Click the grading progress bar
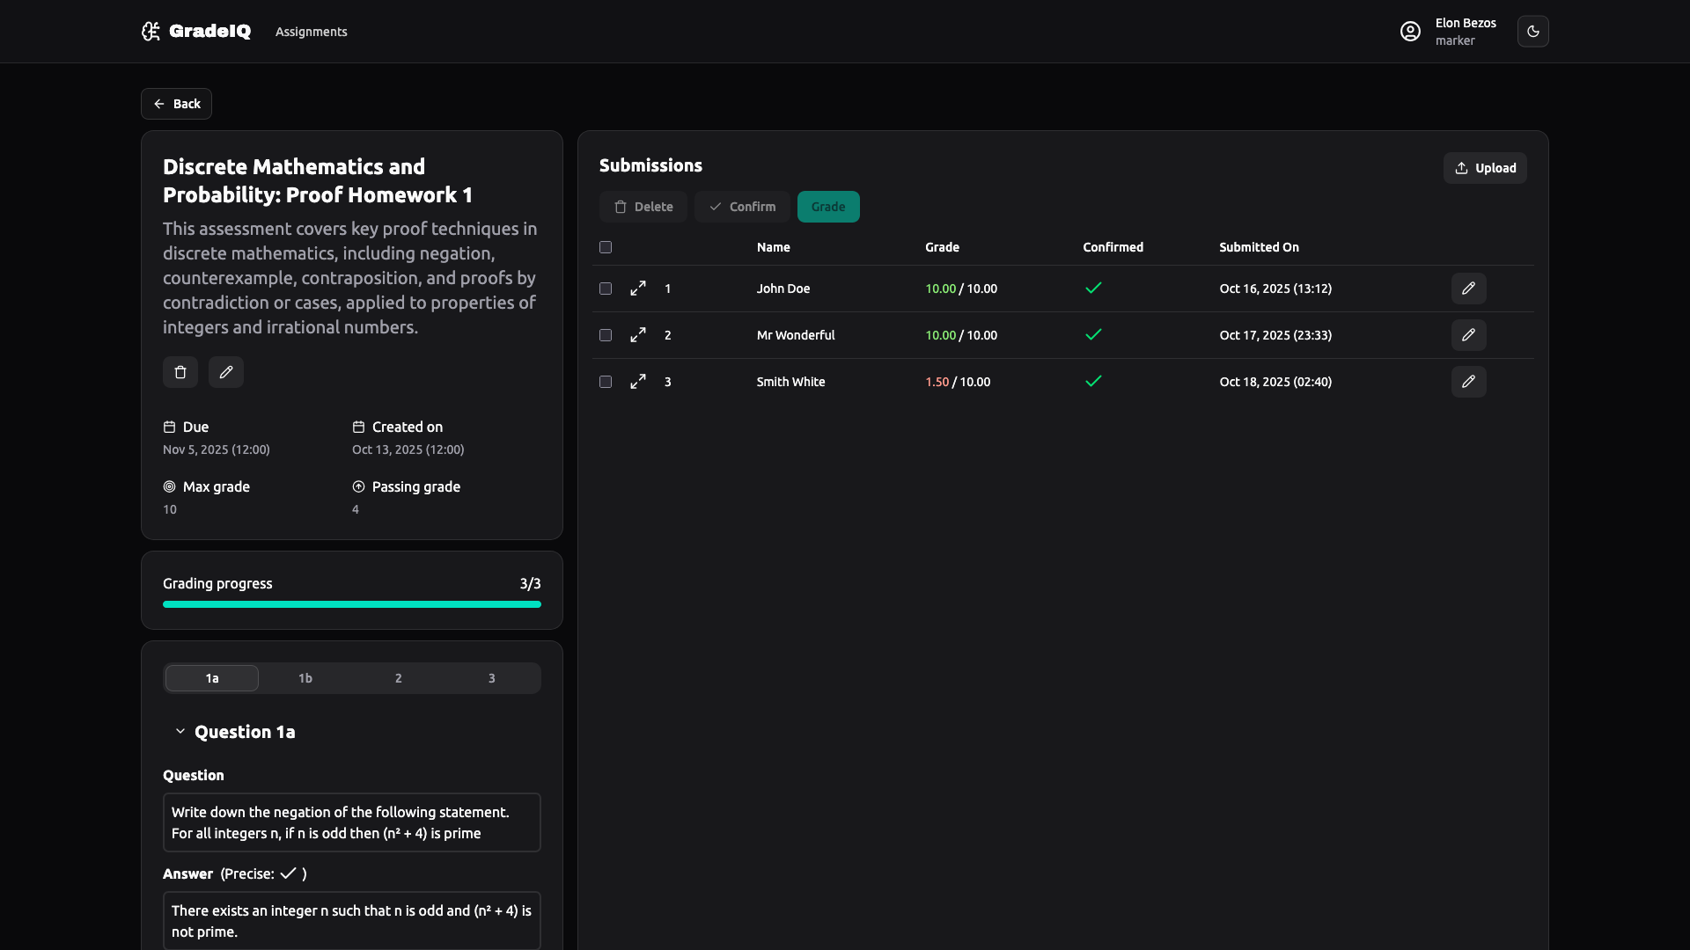 pos(352,604)
